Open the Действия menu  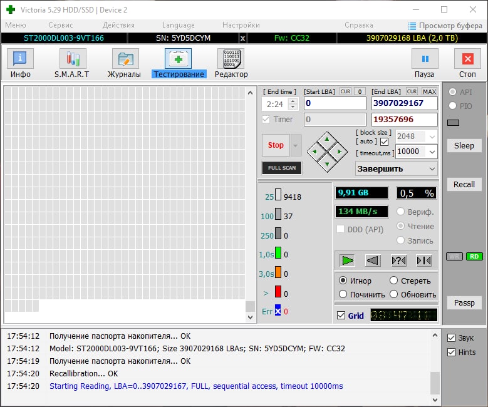click(118, 25)
